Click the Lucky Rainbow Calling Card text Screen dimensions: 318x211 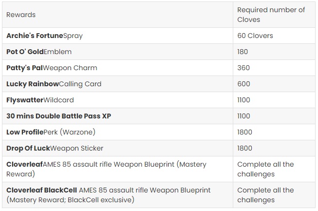(x=54, y=84)
